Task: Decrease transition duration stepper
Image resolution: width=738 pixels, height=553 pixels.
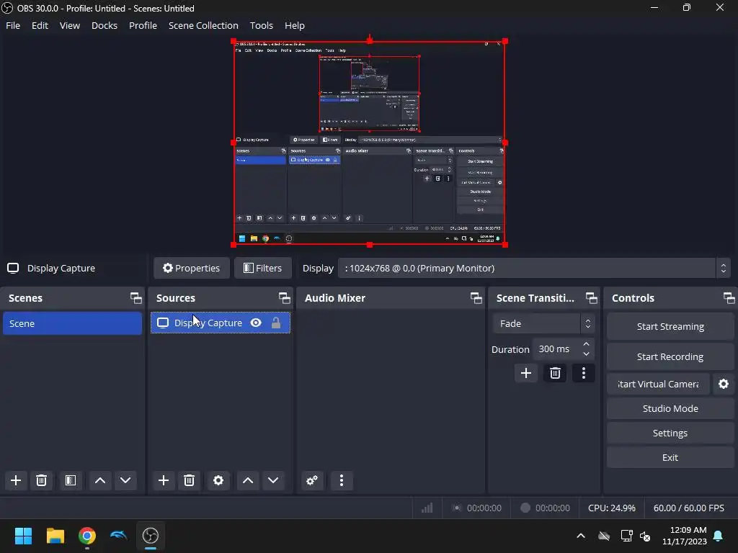Action: (586, 354)
